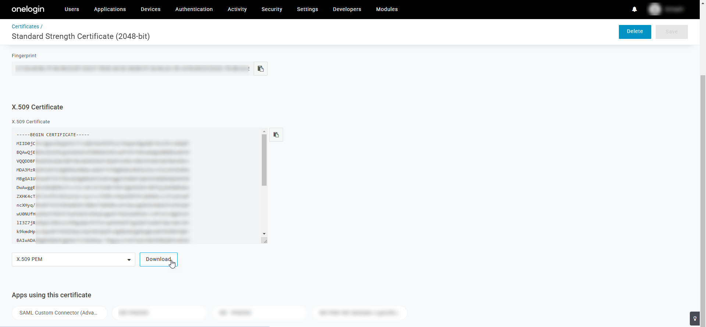Click the certificate textarea scrollbar thumb
Viewport: 706px width, 327px height.
pyautogui.click(x=264, y=160)
